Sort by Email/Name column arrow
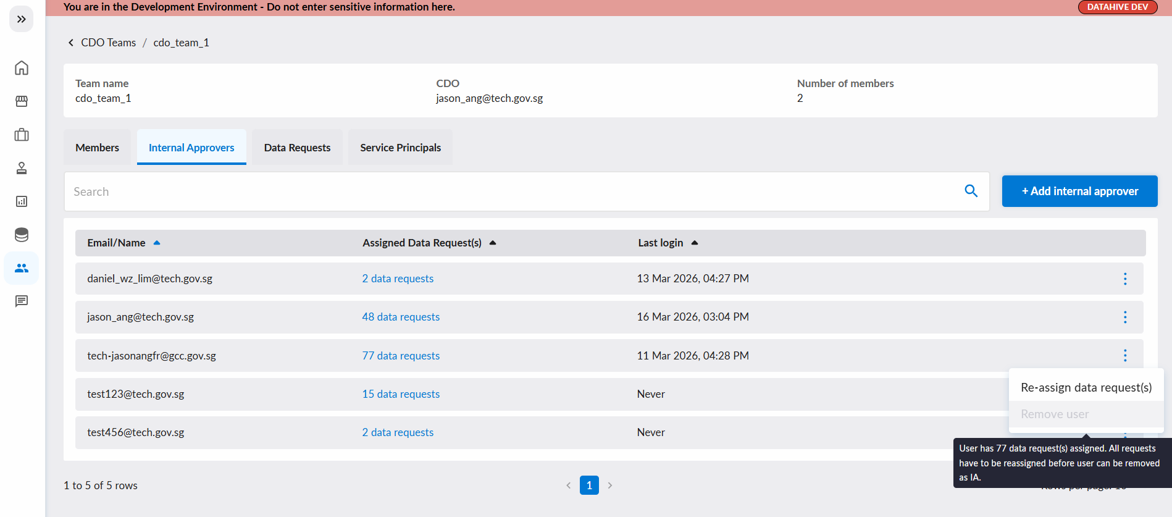 pos(157,243)
